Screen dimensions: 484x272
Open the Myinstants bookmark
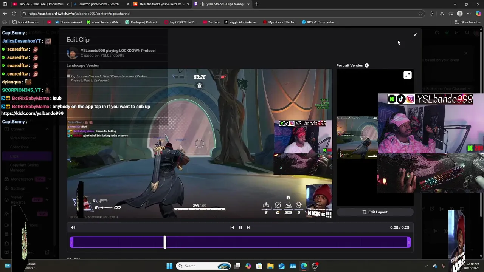[x=280, y=22]
